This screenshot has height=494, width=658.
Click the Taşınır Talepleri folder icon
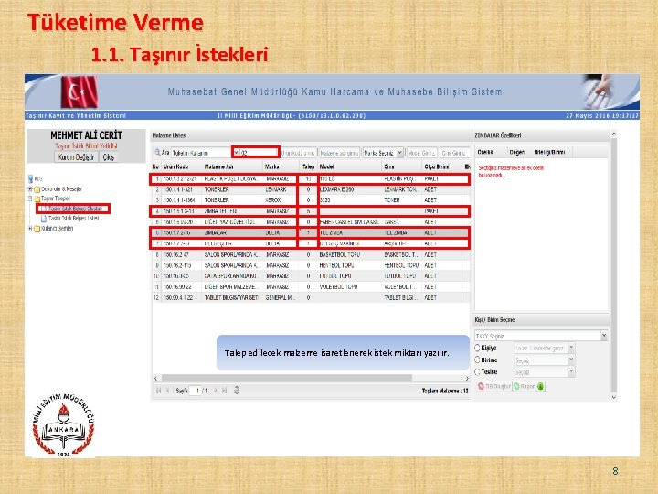click(x=37, y=199)
